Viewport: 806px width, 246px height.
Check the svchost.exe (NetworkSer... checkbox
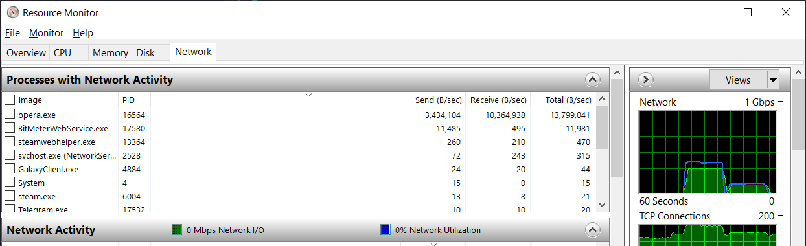pos(10,155)
